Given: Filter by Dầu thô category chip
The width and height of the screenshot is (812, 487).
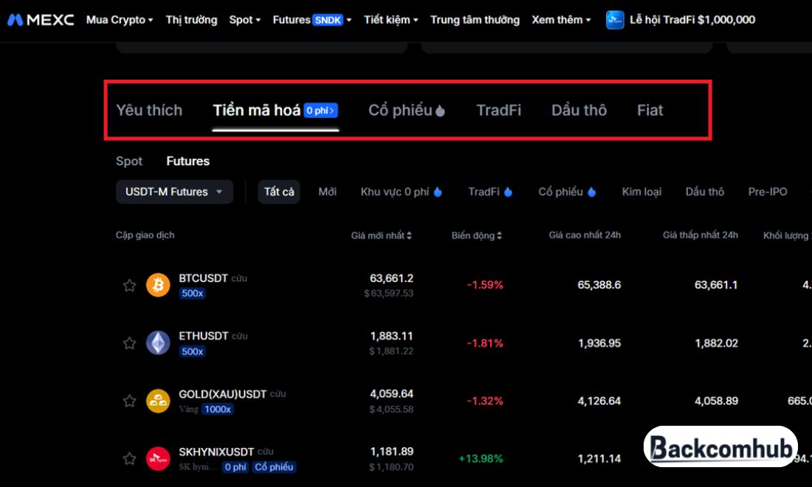Looking at the screenshot, I should click(x=705, y=192).
